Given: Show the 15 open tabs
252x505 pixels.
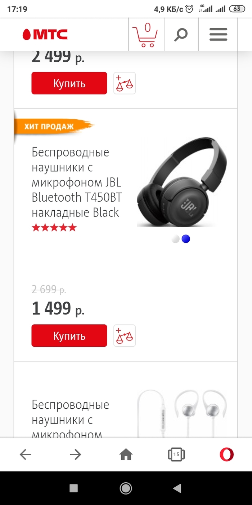Looking at the screenshot, I should click(176, 455).
